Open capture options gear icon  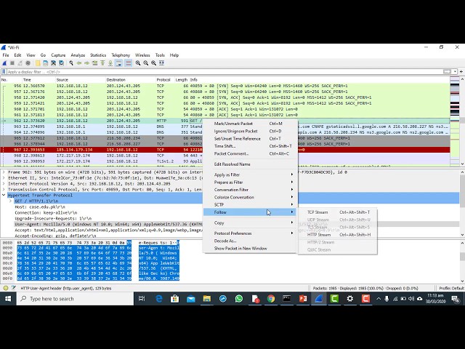28,63
